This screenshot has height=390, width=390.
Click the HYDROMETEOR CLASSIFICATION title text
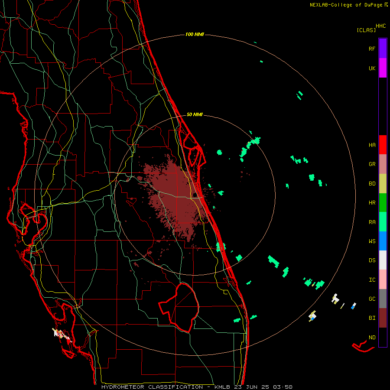click(152, 387)
